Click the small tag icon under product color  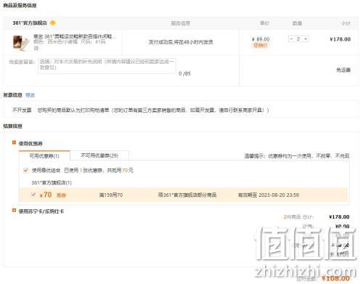pyautogui.click(x=36, y=48)
